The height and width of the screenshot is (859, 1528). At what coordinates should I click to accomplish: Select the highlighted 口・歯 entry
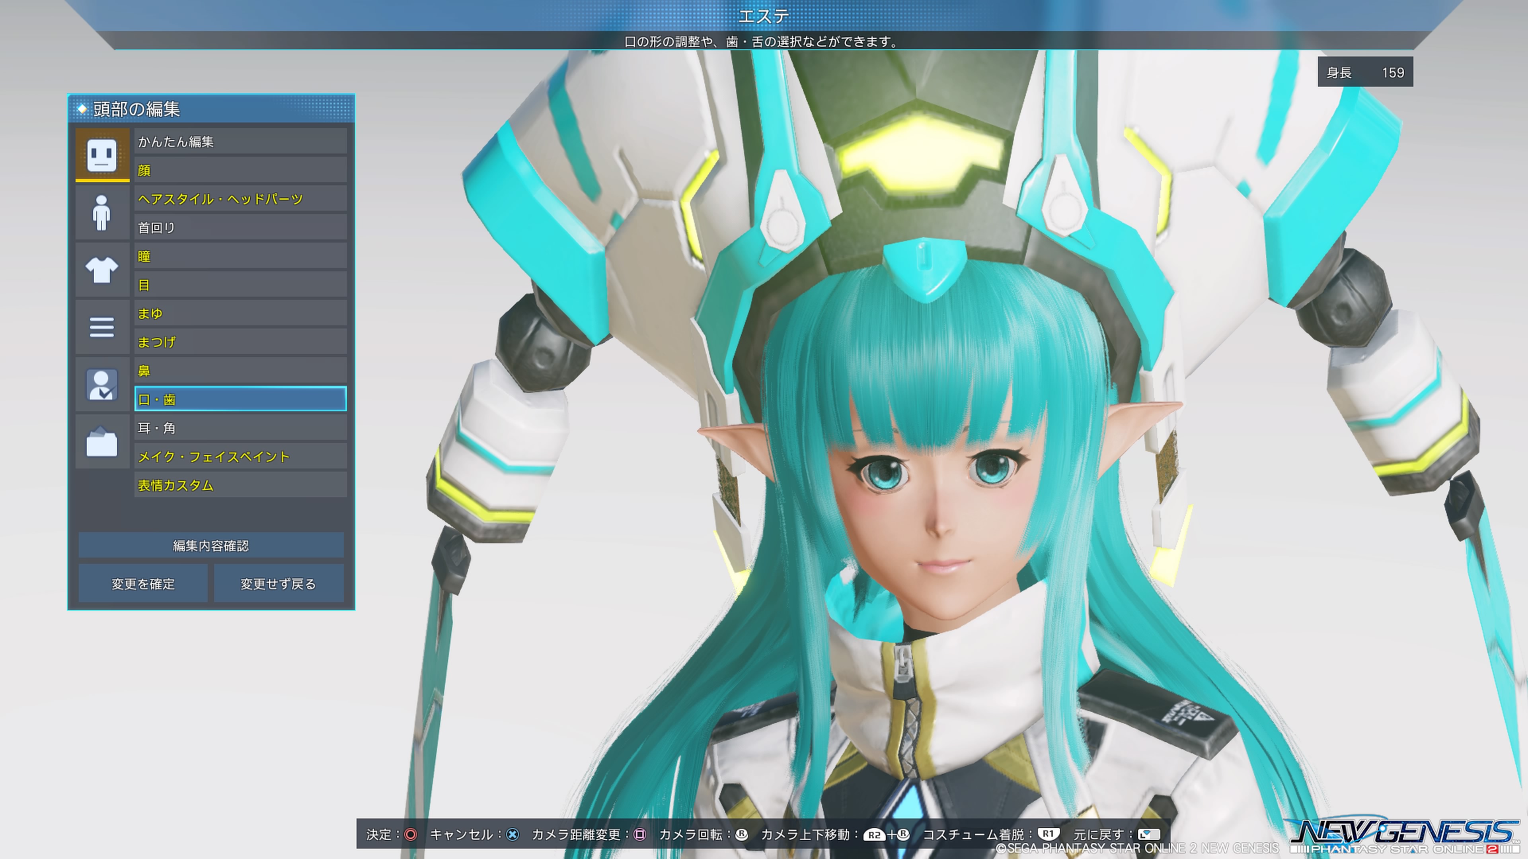[x=240, y=399]
